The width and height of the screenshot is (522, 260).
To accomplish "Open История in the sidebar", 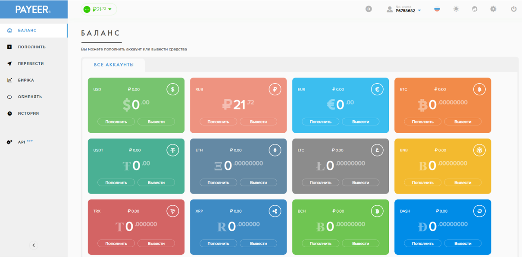I will [x=34, y=113].
